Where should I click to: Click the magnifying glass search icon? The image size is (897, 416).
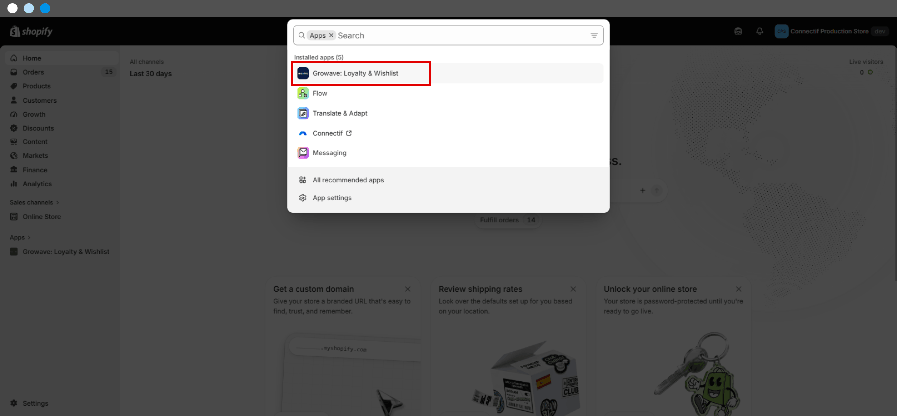tap(301, 35)
